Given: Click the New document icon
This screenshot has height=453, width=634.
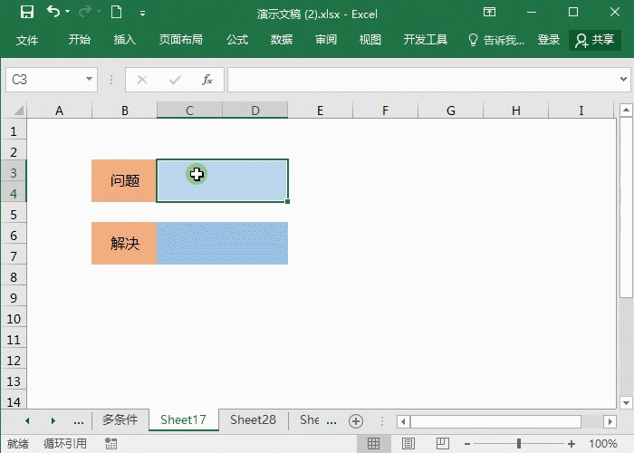Looking at the screenshot, I should [116, 13].
